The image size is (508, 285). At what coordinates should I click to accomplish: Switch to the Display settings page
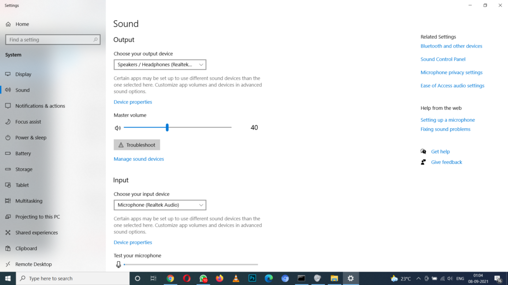[23, 74]
